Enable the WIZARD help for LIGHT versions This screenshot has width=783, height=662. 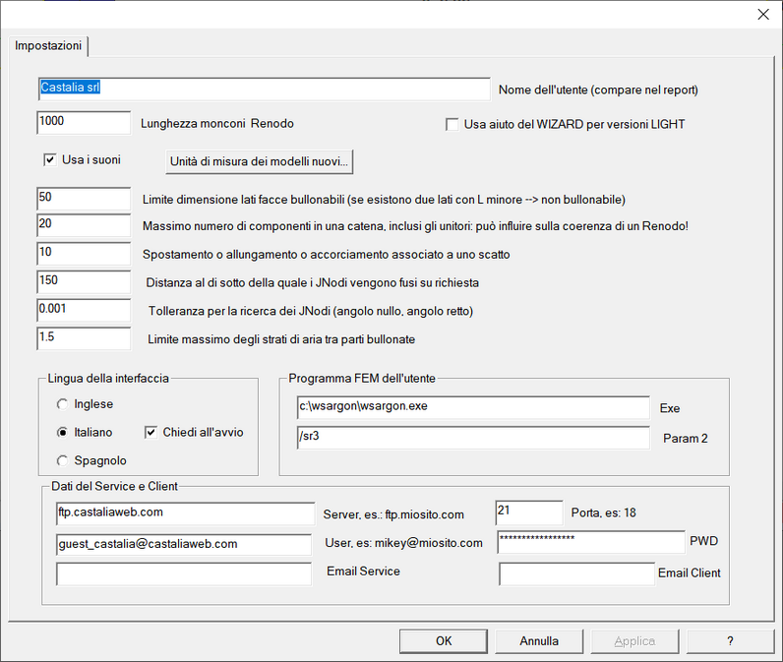point(453,125)
